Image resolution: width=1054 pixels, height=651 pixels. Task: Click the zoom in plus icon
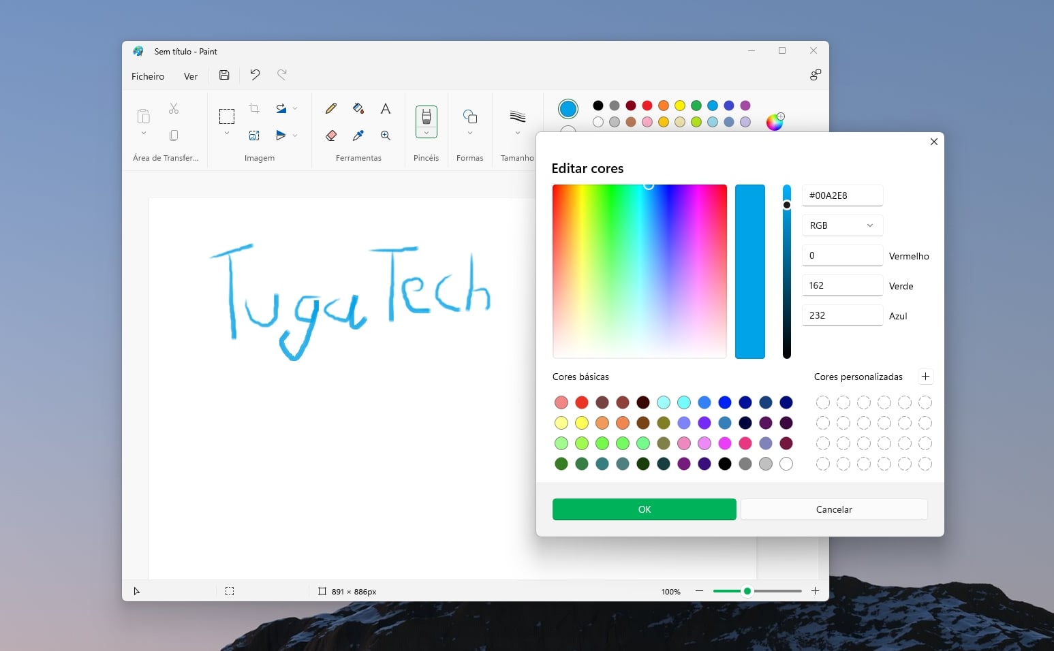click(815, 591)
